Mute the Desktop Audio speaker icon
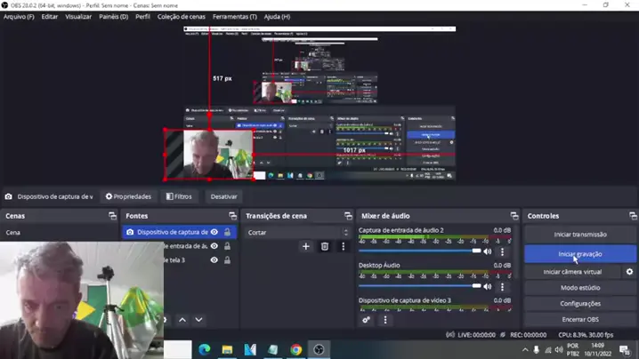 [x=487, y=286]
